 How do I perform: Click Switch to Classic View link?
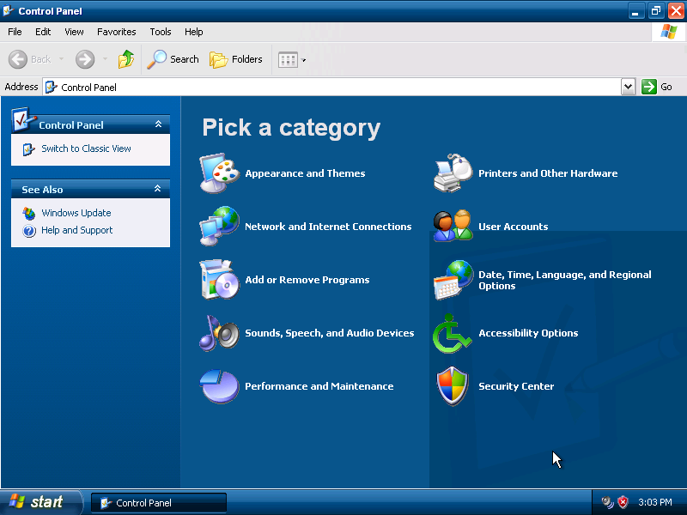[x=87, y=148]
